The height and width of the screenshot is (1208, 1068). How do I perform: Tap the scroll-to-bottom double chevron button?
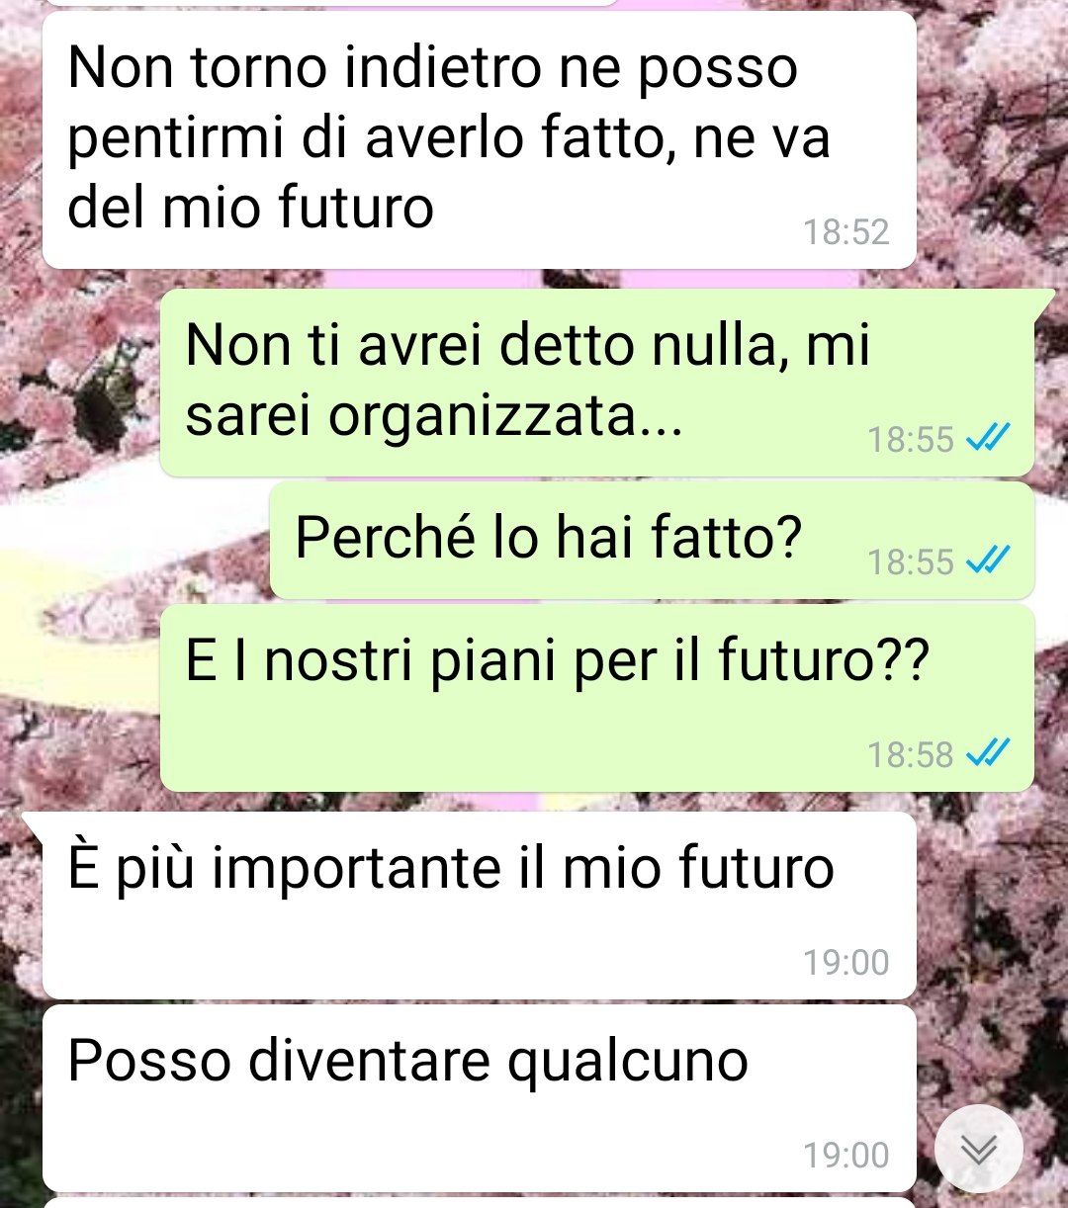(x=978, y=1148)
